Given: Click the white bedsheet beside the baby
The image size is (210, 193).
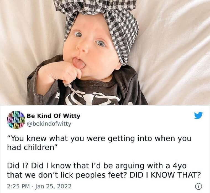Looking at the screenshot, I should click(174, 54).
